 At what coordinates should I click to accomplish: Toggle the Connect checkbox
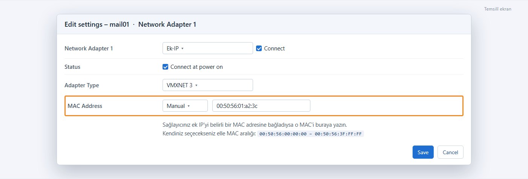point(259,48)
